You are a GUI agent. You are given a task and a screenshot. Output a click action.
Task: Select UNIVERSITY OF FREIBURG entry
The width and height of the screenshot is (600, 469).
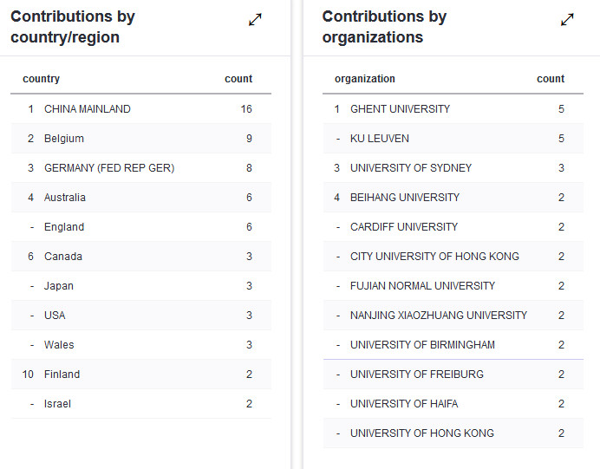(x=417, y=375)
